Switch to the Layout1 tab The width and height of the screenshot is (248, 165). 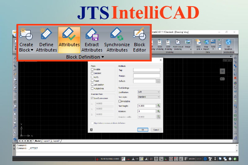pos(46,141)
